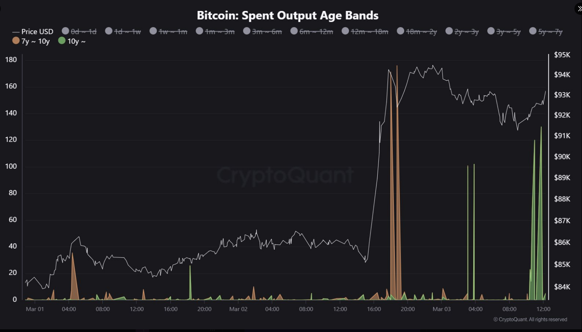582x332 pixels.
Task: Click the 2y ~ 3y legend circle
Action: click(x=449, y=31)
